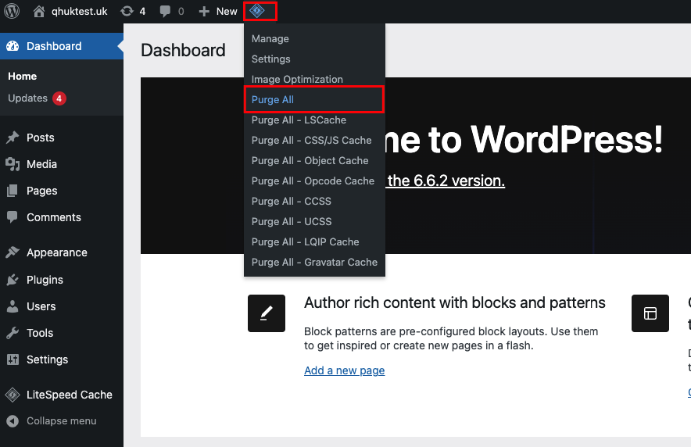Click the Dashboard label in sidebar

54,46
